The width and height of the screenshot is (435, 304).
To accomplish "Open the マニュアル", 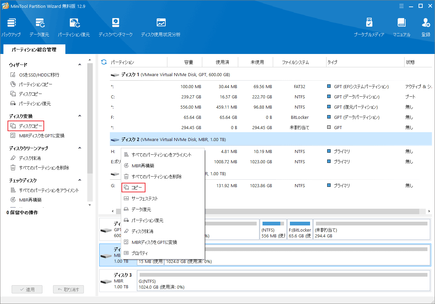I will [x=401, y=27].
